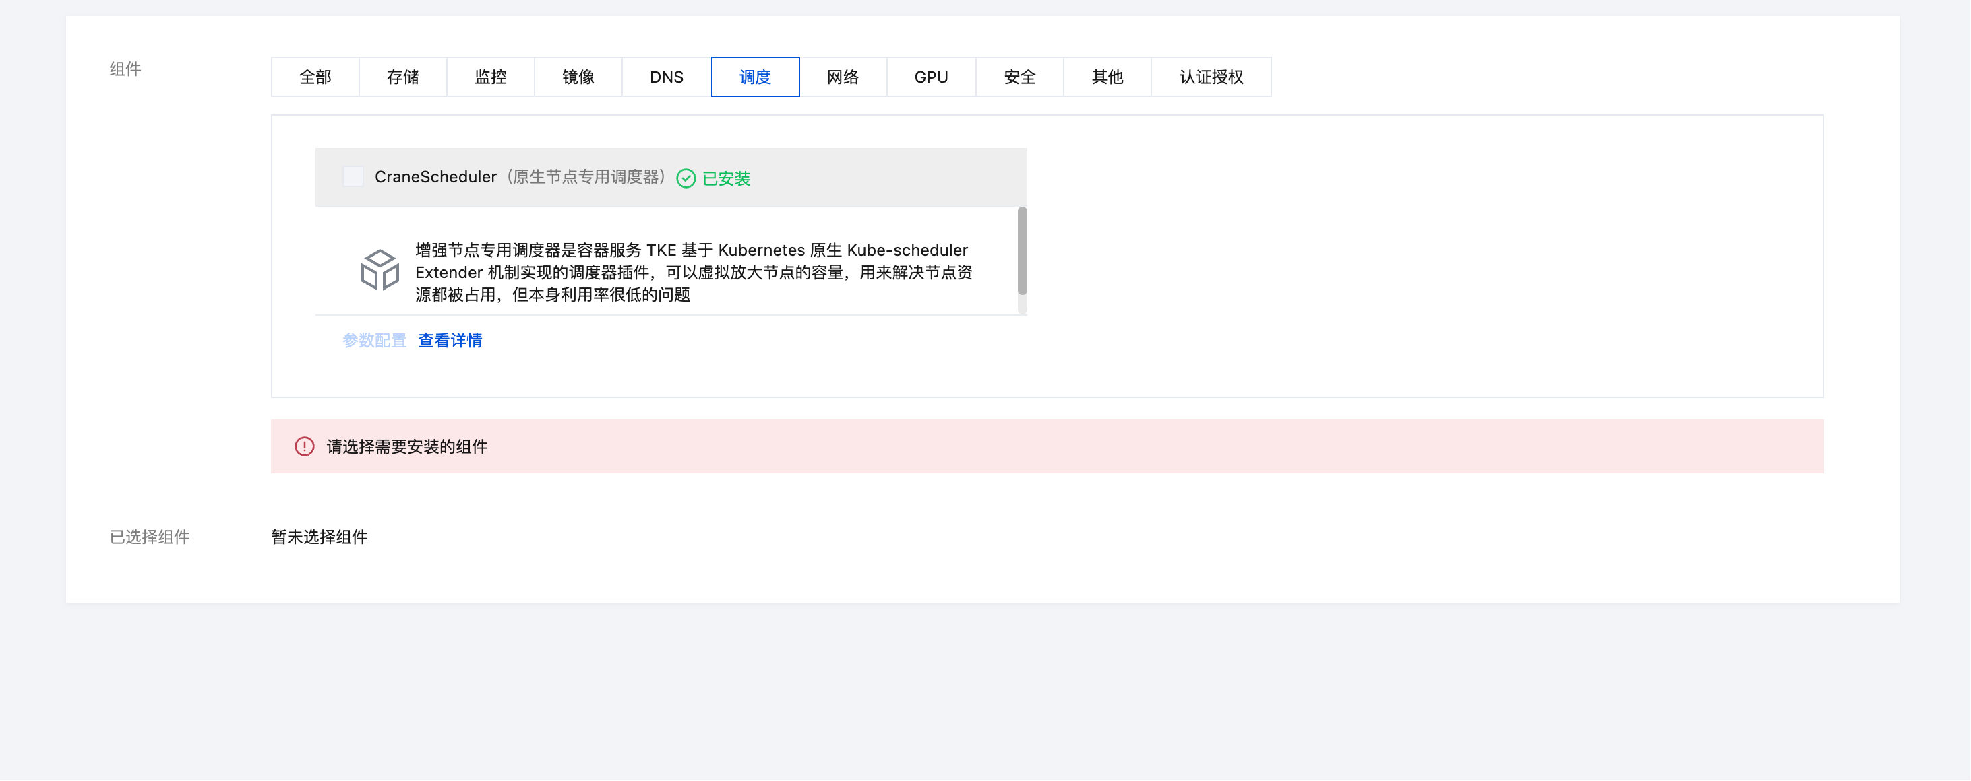Viewport: 1971px width, 781px height.
Task: Click the 调度 tab
Action: pos(755,77)
